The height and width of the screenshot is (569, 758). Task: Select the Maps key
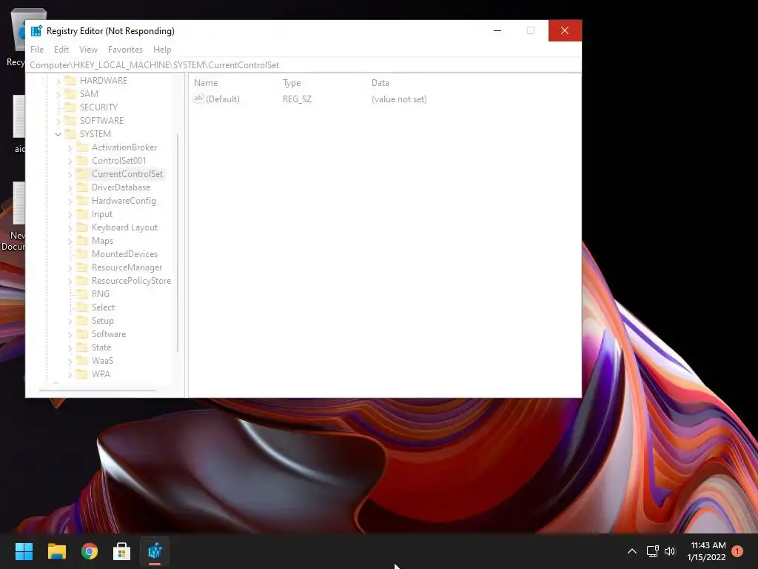click(x=102, y=241)
